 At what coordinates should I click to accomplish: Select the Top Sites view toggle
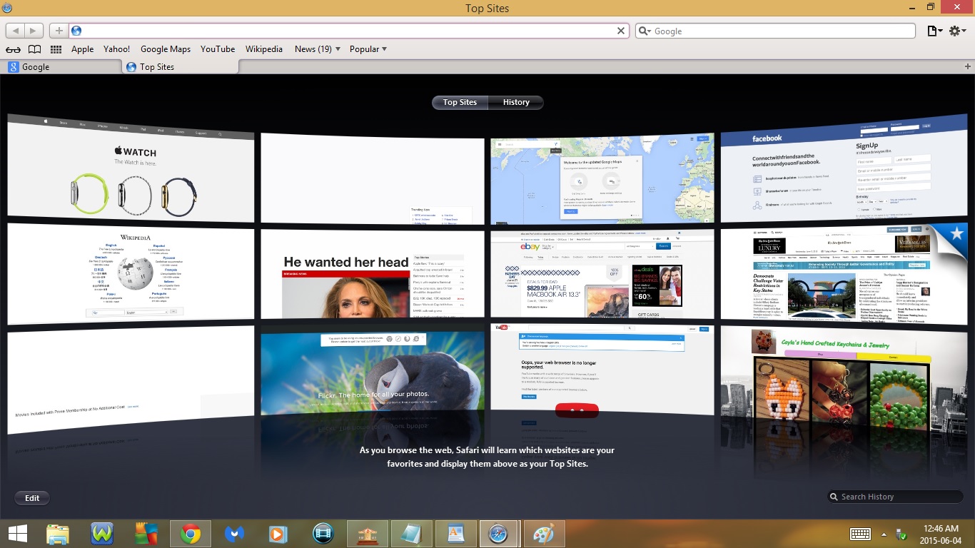click(x=460, y=102)
